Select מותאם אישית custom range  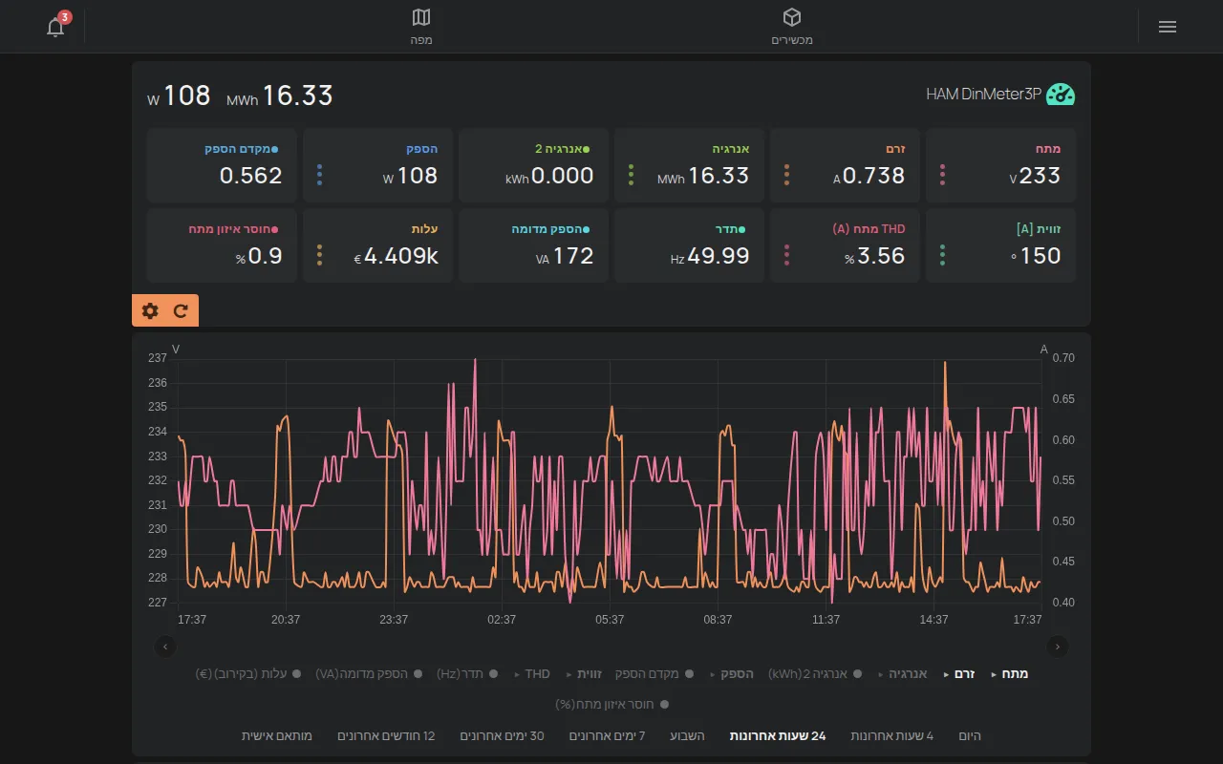tap(277, 735)
